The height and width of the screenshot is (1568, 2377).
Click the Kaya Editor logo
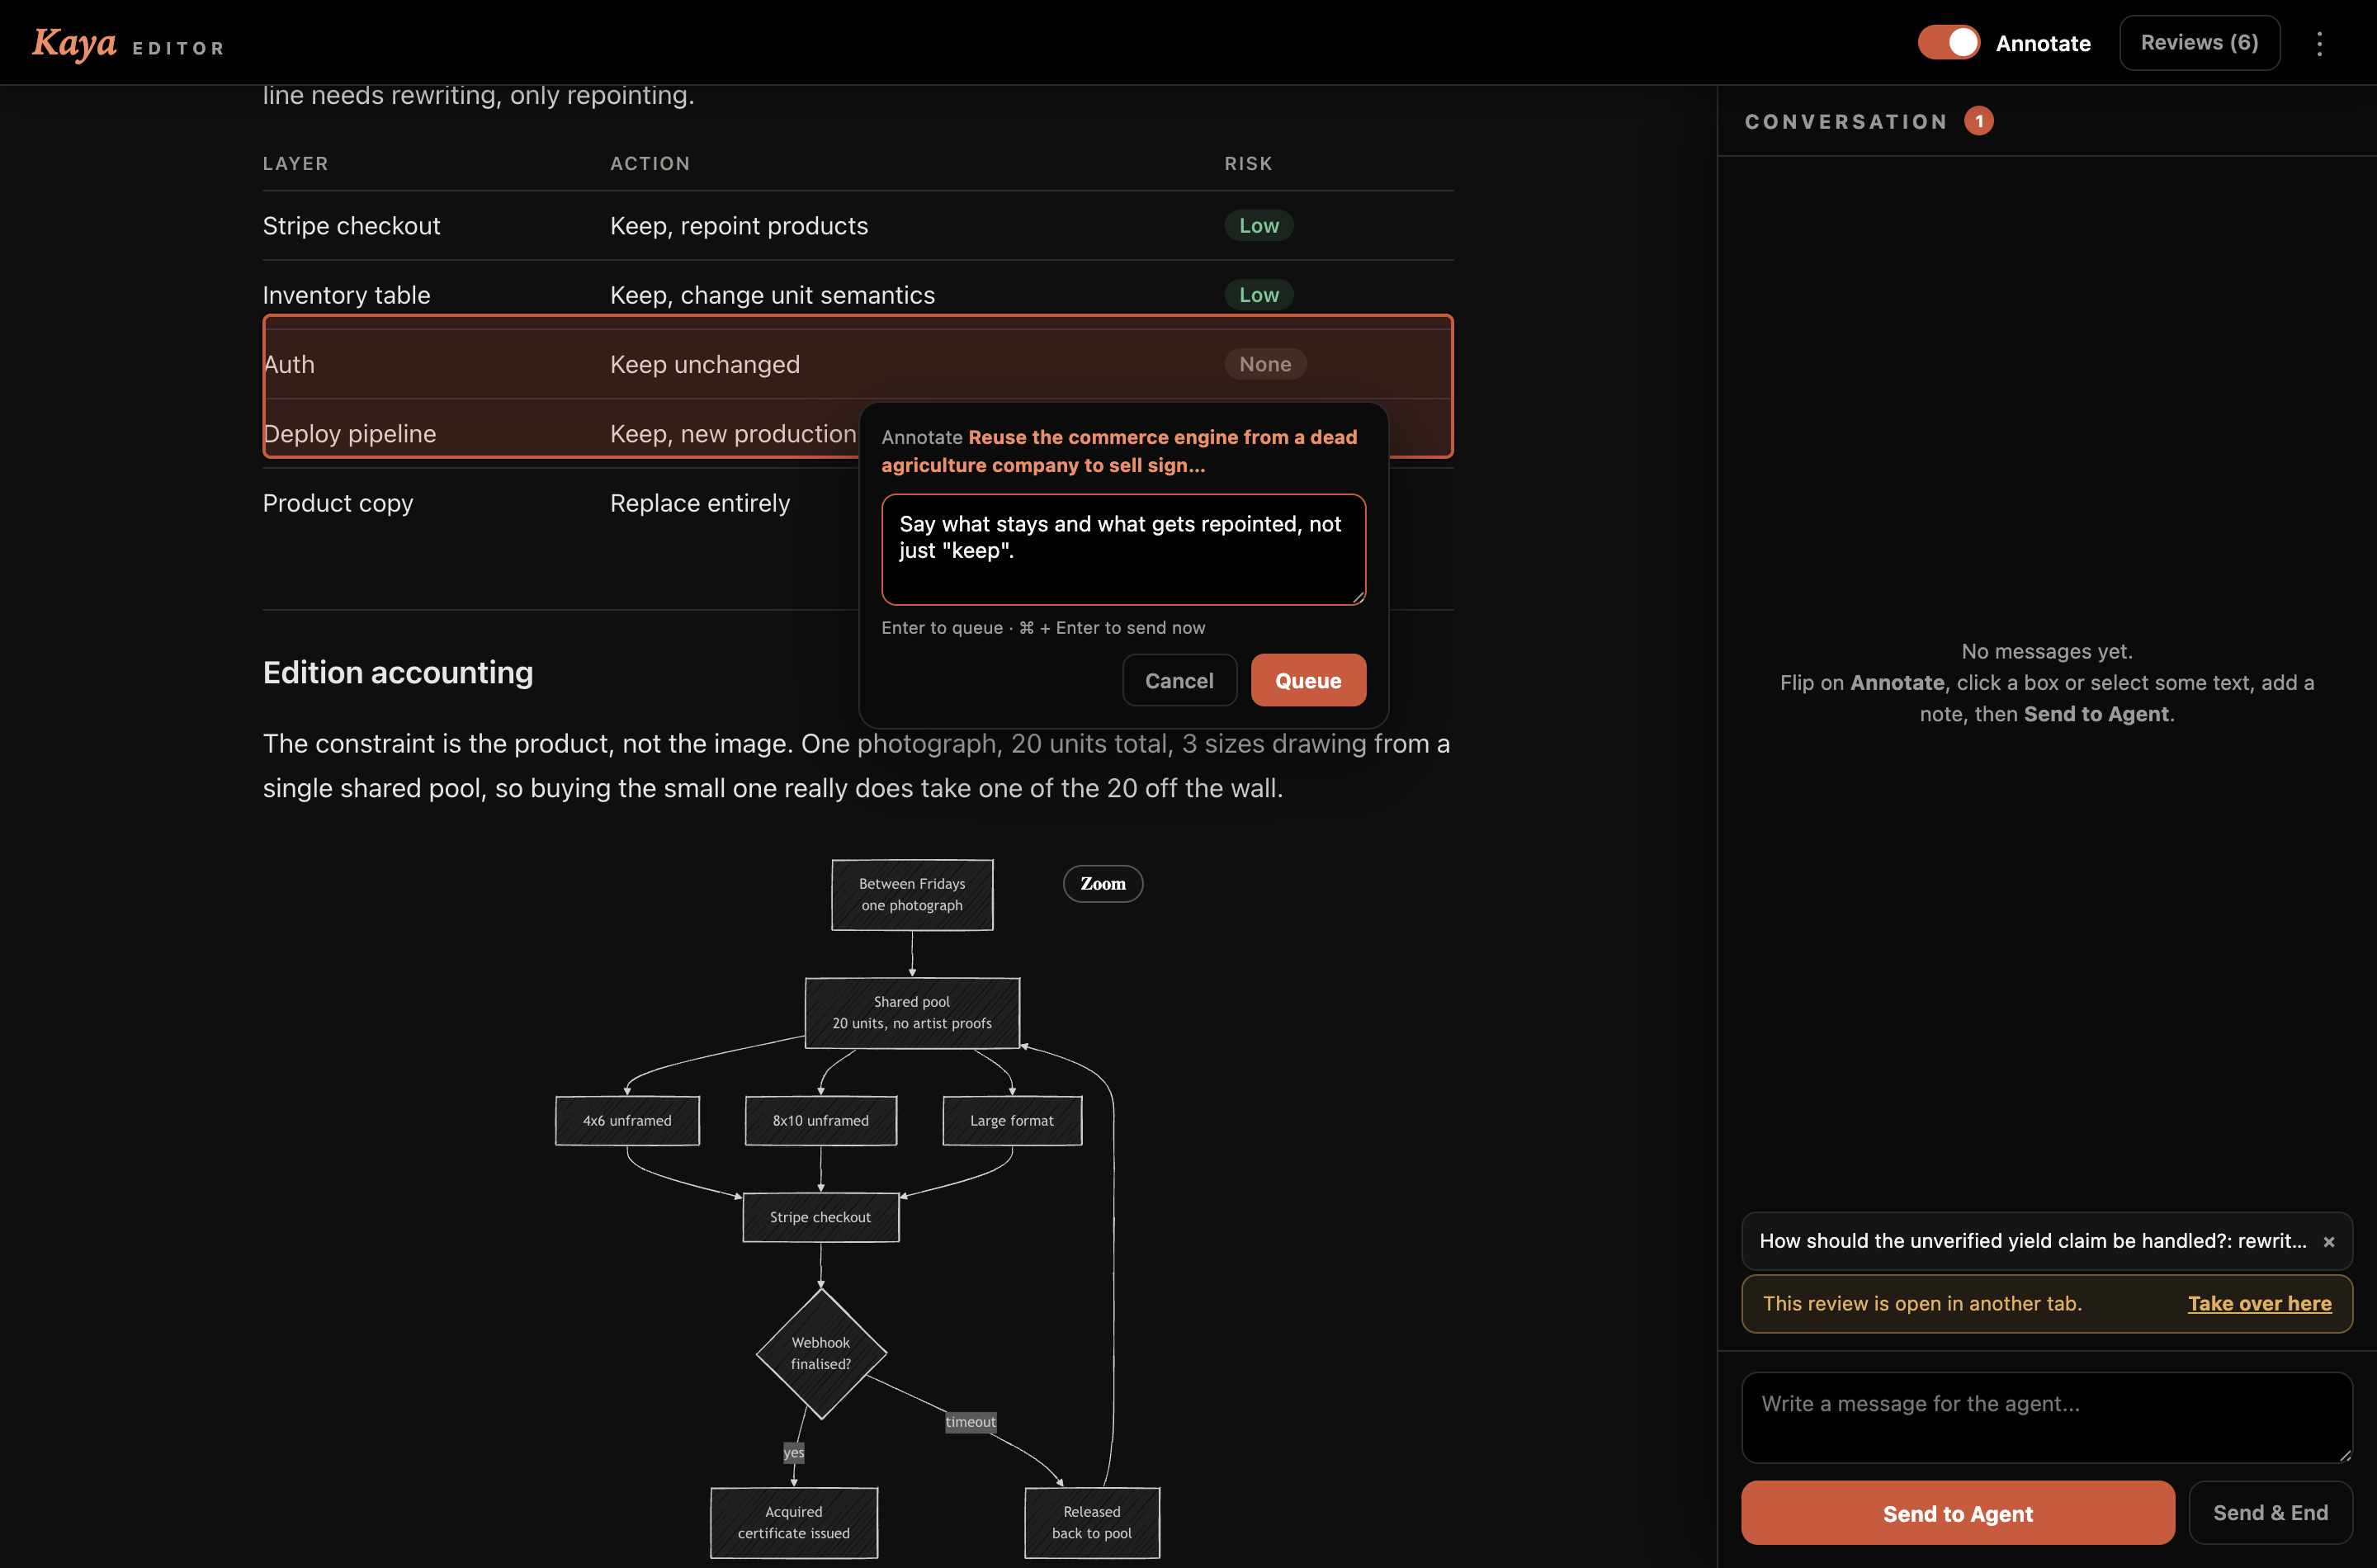[128, 43]
